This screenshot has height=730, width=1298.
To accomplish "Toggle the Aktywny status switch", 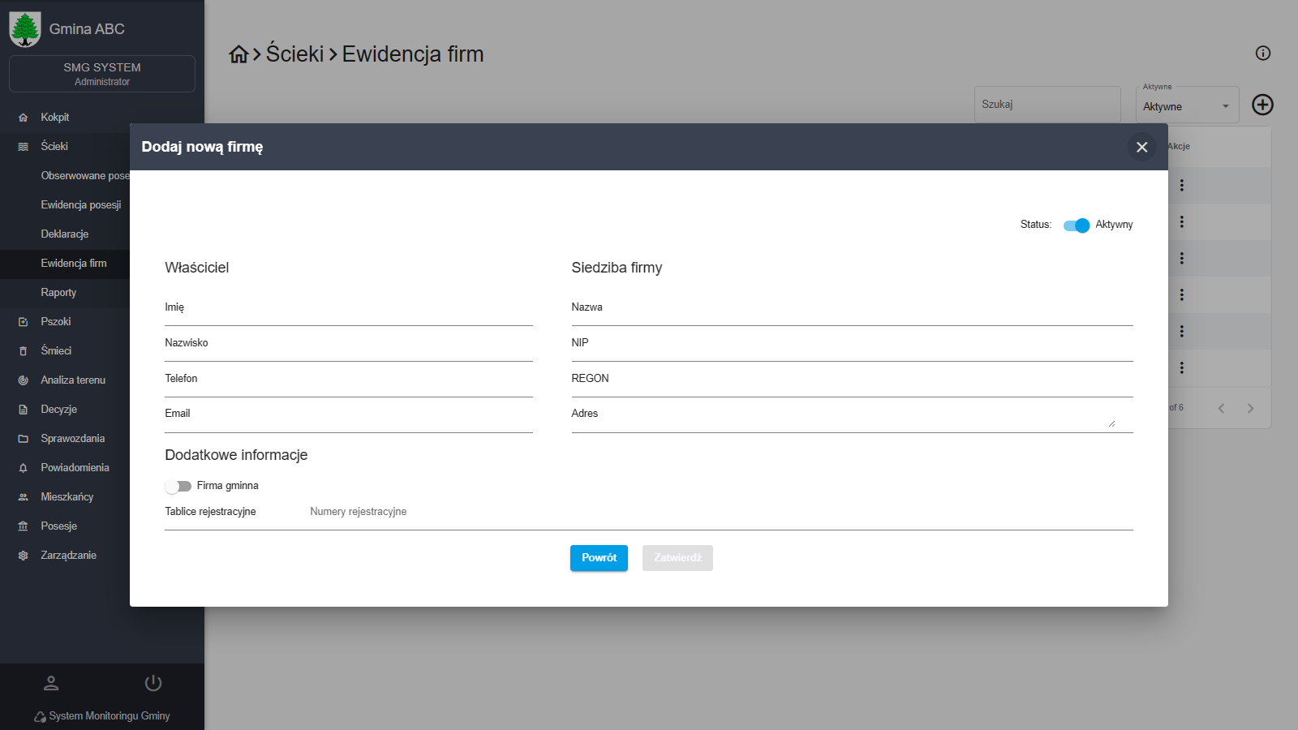I will 1077,225.
